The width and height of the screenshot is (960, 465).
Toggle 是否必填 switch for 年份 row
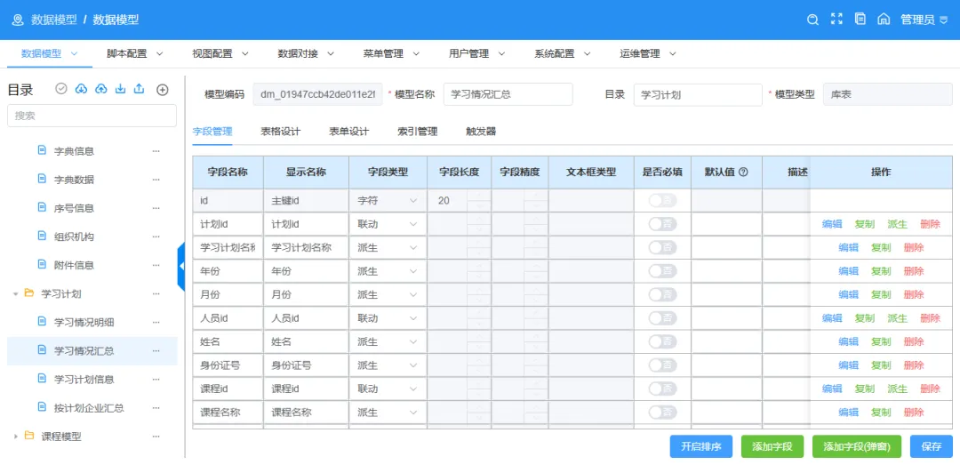(662, 271)
